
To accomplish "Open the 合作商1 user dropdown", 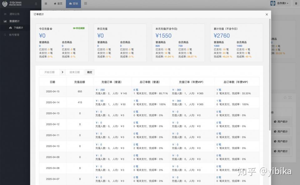I will click(x=280, y=3).
